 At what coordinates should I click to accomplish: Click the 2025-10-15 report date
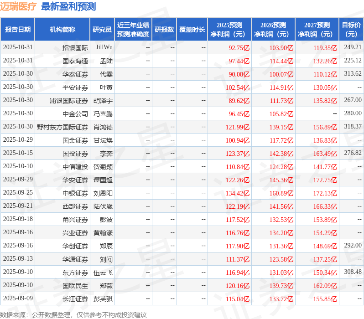tap(18, 153)
